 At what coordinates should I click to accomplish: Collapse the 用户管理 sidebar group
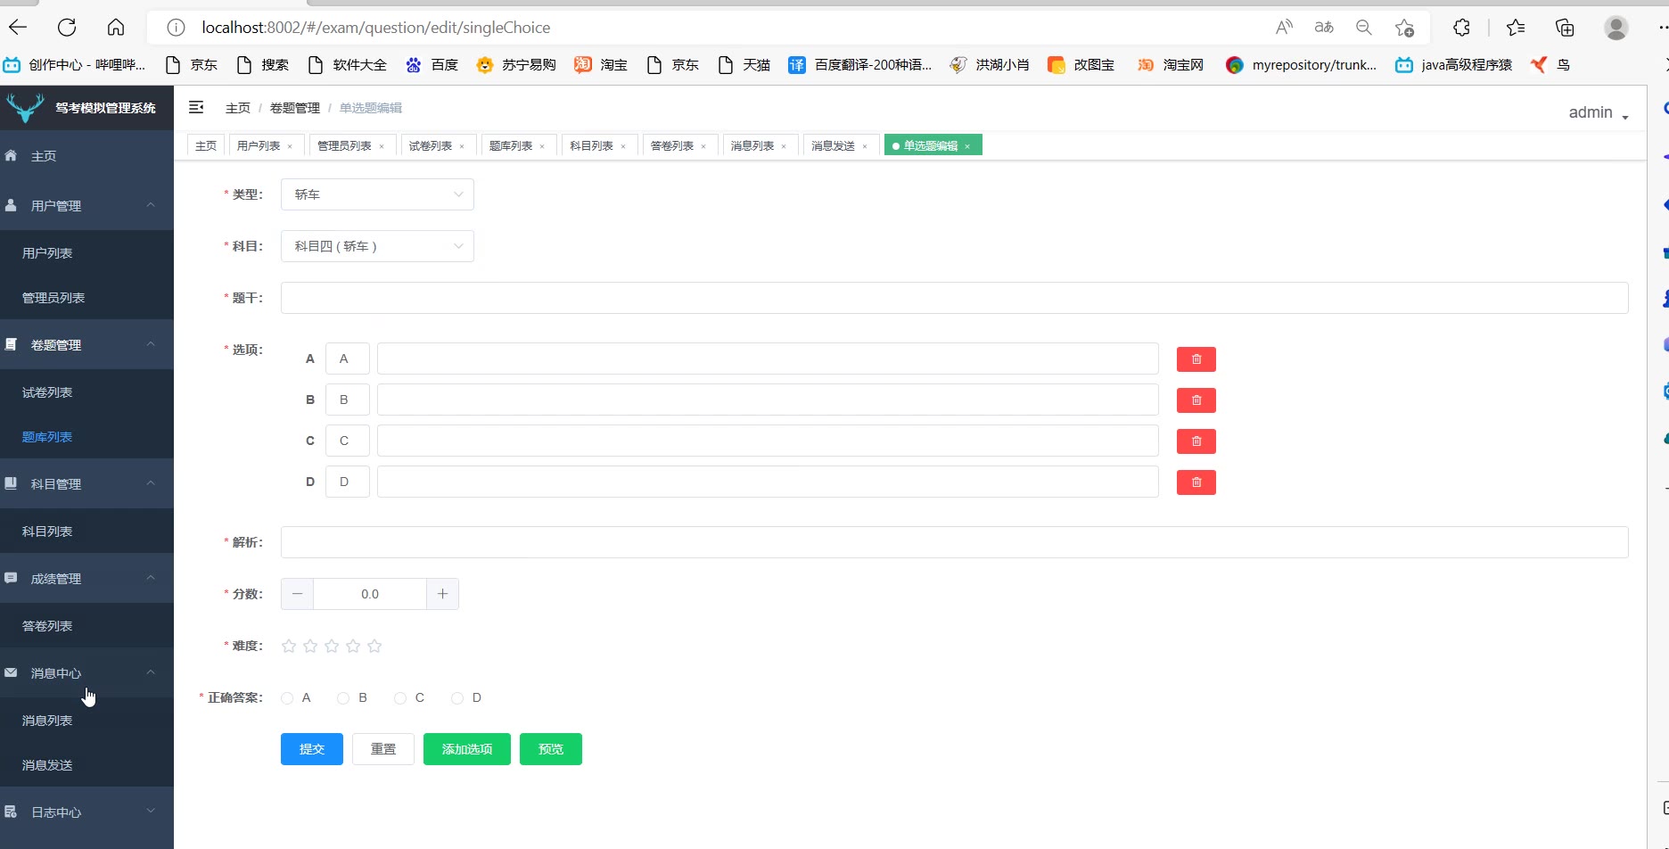86,205
